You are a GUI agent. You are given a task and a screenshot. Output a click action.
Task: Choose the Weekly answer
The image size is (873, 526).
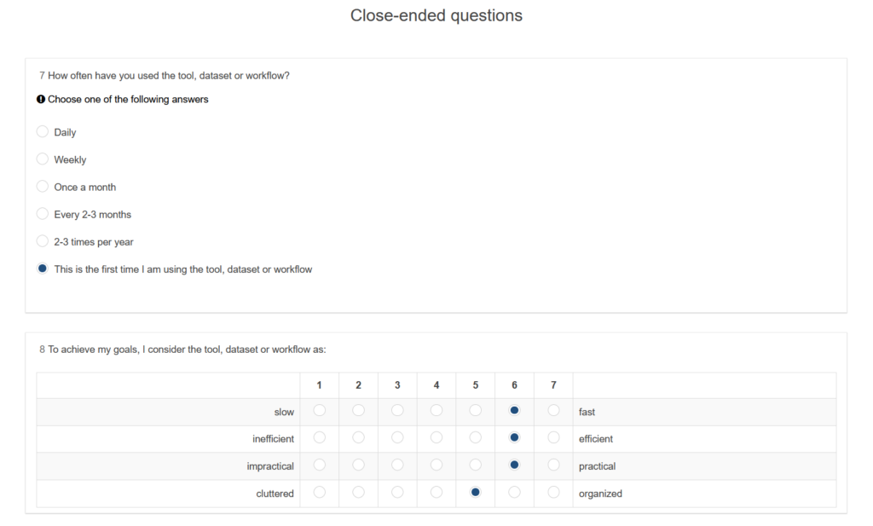[43, 159]
